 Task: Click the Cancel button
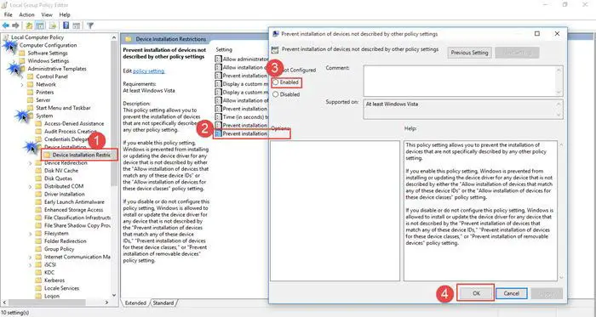point(511,293)
